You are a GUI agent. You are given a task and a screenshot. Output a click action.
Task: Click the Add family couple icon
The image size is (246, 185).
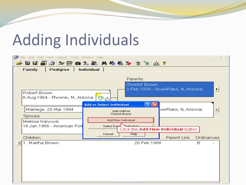[x=94, y=63]
